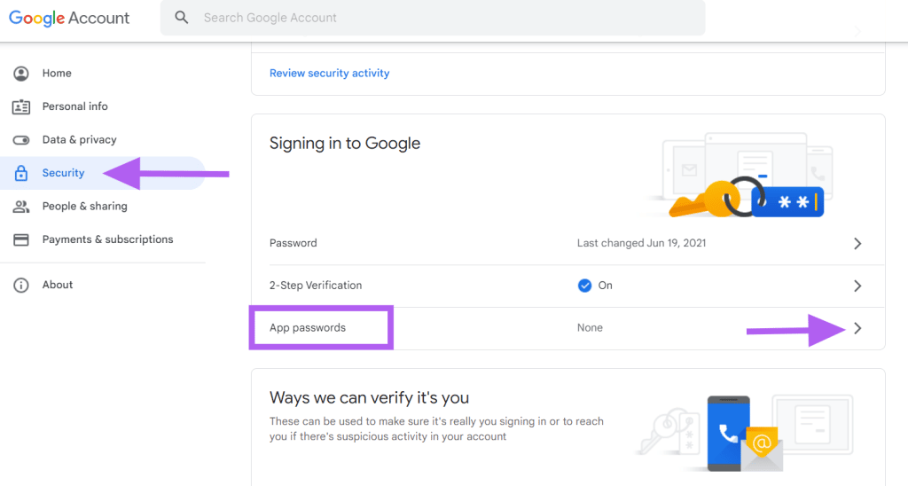This screenshot has height=486, width=908.
Task: Click the Home person icon in sidebar
Action: click(x=21, y=74)
